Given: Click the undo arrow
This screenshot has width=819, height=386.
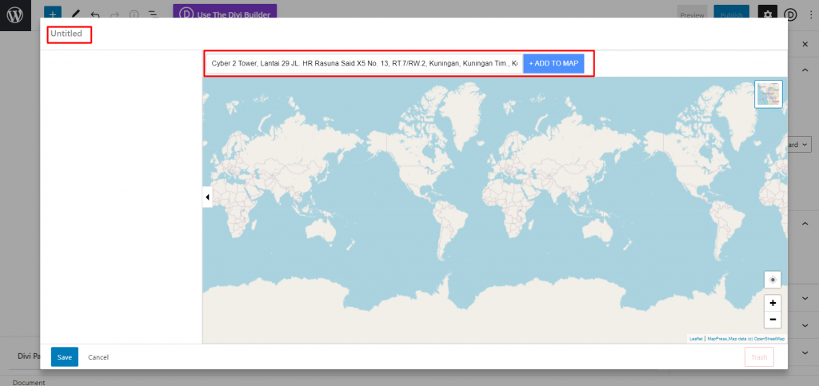Looking at the screenshot, I should [95, 14].
